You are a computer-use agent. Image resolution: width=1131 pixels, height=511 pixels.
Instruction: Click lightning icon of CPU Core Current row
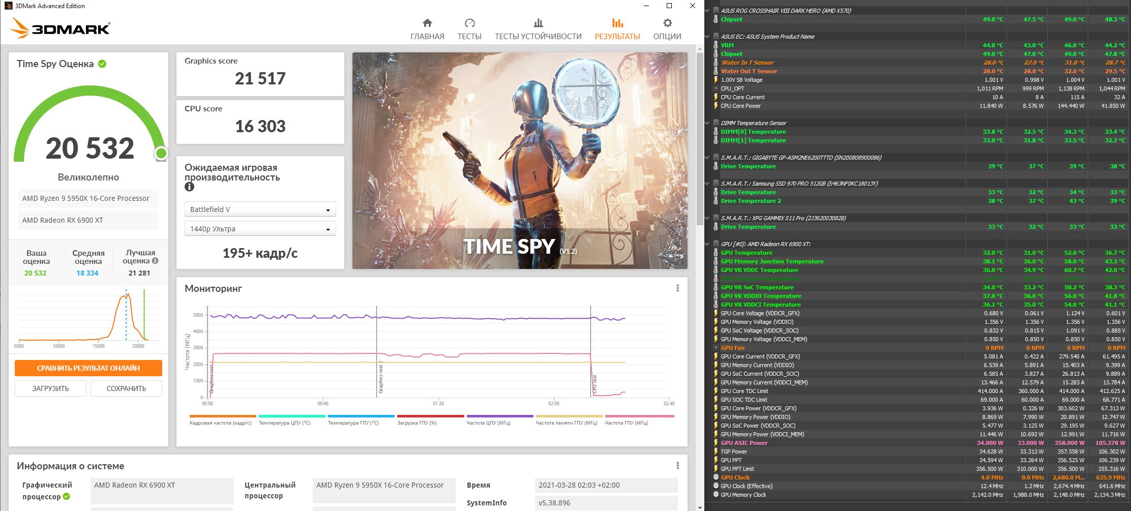(716, 97)
